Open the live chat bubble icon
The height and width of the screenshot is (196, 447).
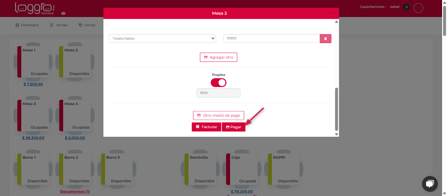pos(430,184)
